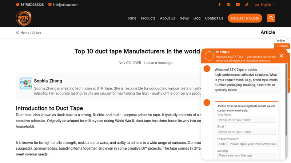Click the orange search icon button

[x=271, y=18]
